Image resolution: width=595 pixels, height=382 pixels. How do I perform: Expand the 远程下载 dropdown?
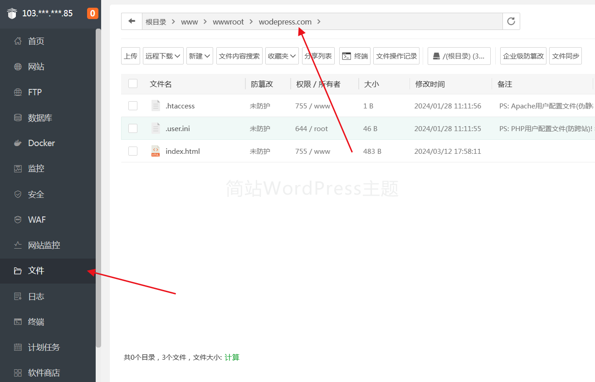tap(163, 56)
